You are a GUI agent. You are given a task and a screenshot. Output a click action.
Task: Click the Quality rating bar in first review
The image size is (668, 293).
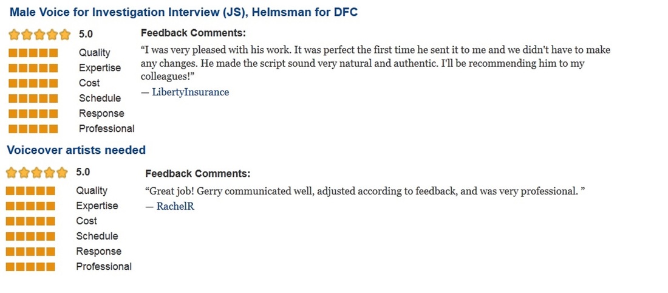point(33,53)
